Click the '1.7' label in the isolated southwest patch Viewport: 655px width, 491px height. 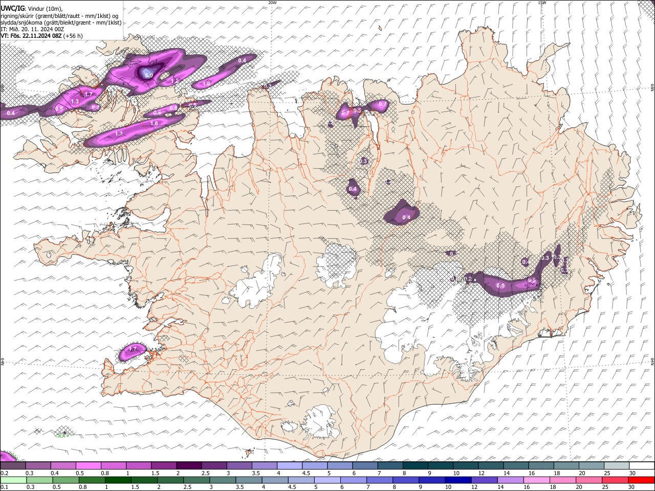pos(133,349)
